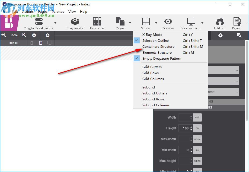The width and height of the screenshot is (249, 172).
Task: Open the settings gear tab
Action: 220,35
